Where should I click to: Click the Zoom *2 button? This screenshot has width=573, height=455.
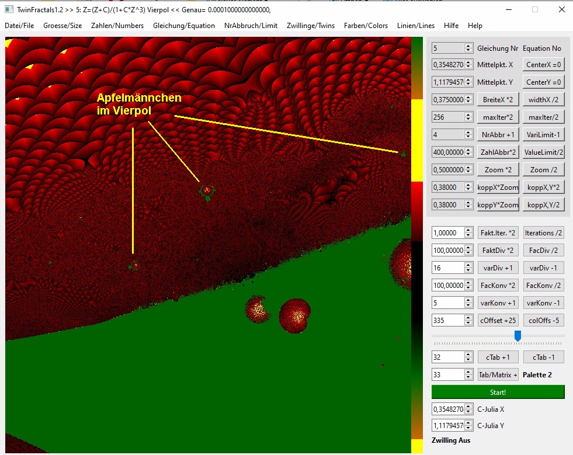[x=498, y=170]
